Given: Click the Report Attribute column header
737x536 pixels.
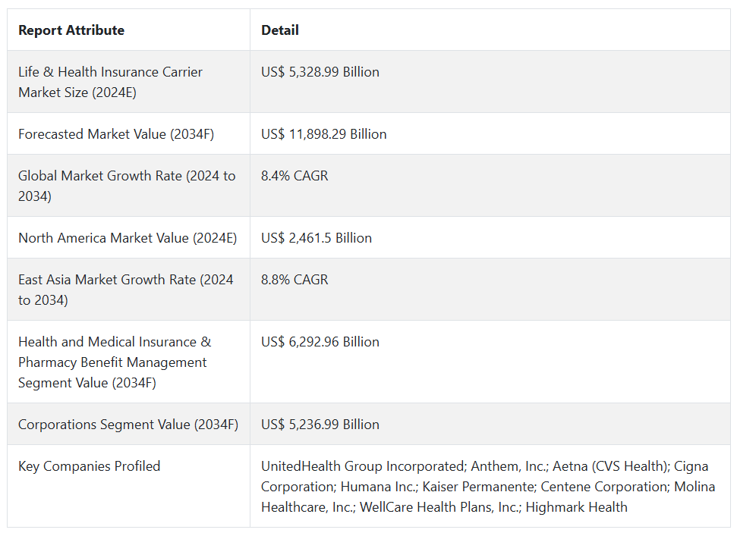Looking at the screenshot, I should click(71, 30).
